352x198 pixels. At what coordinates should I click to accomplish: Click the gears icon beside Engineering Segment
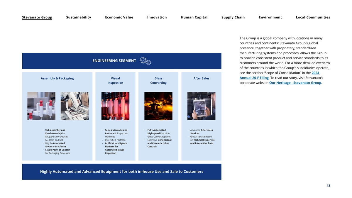[x=145, y=61]
